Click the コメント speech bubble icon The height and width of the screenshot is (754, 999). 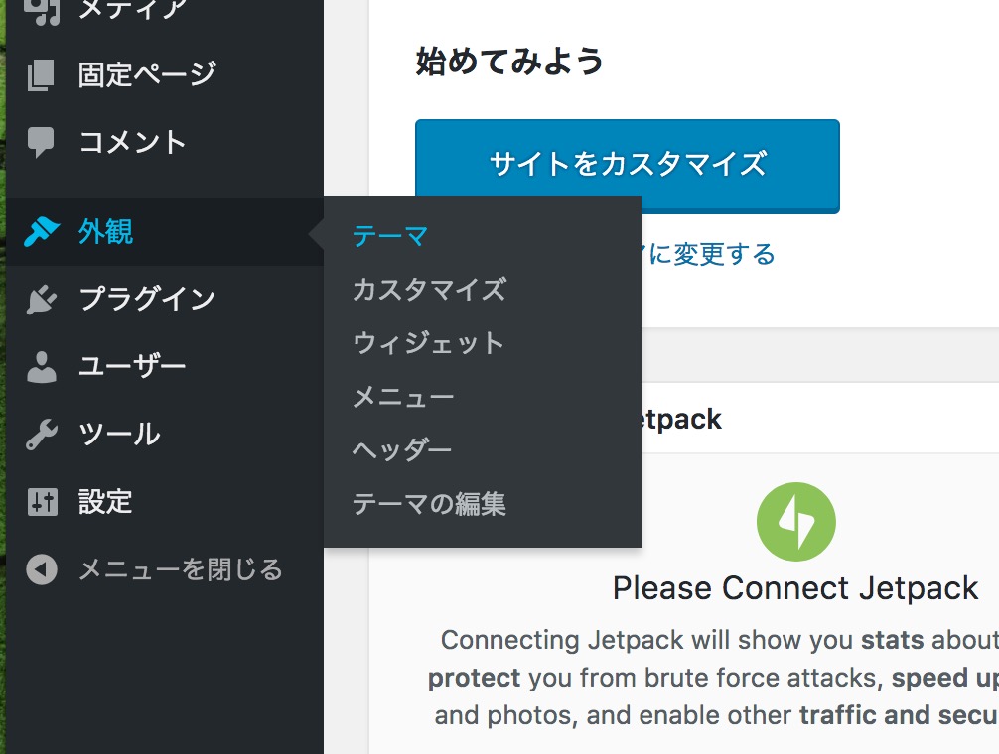pos(42,142)
